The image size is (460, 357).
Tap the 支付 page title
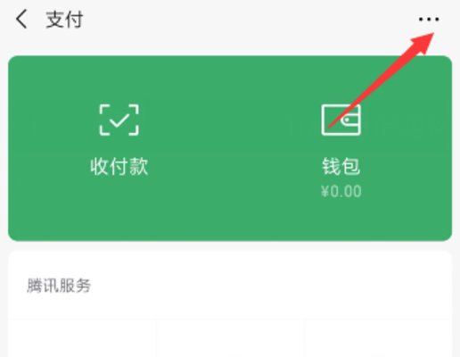[x=64, y=20]
